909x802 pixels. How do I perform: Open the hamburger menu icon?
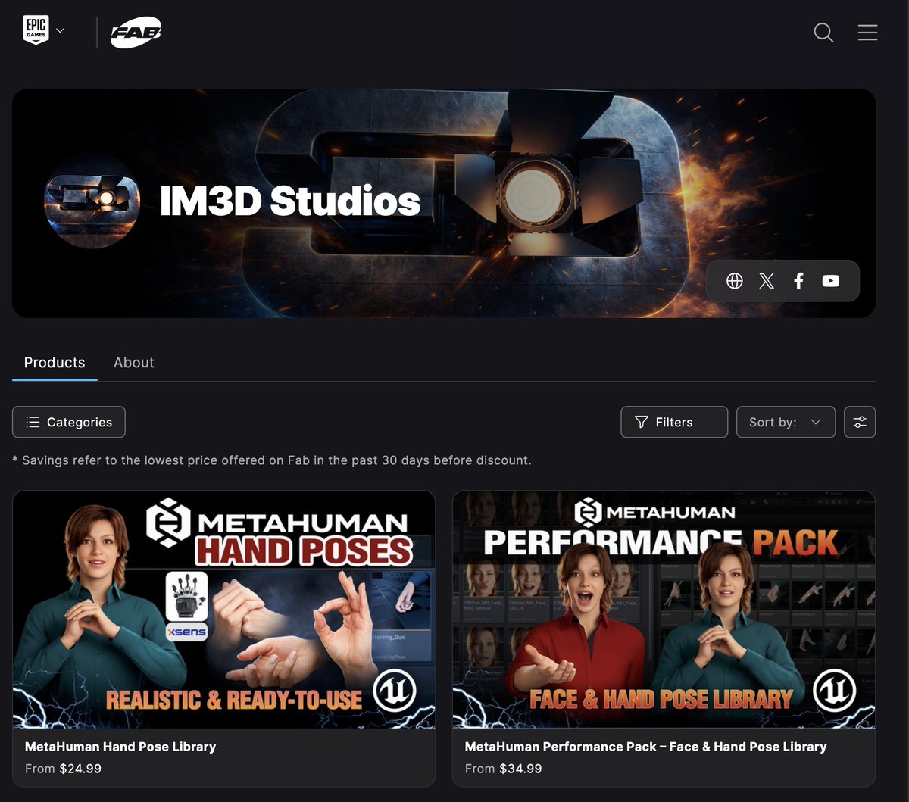click(867, 33)
